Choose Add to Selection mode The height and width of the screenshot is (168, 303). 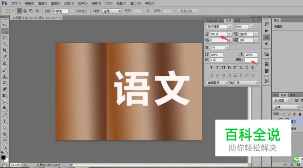25,11
